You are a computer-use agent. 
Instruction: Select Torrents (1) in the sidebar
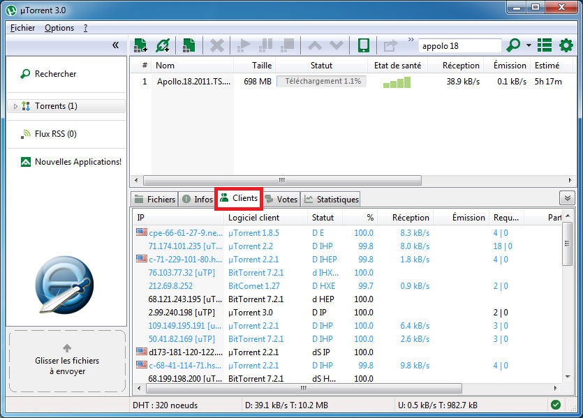coord(66,106)
